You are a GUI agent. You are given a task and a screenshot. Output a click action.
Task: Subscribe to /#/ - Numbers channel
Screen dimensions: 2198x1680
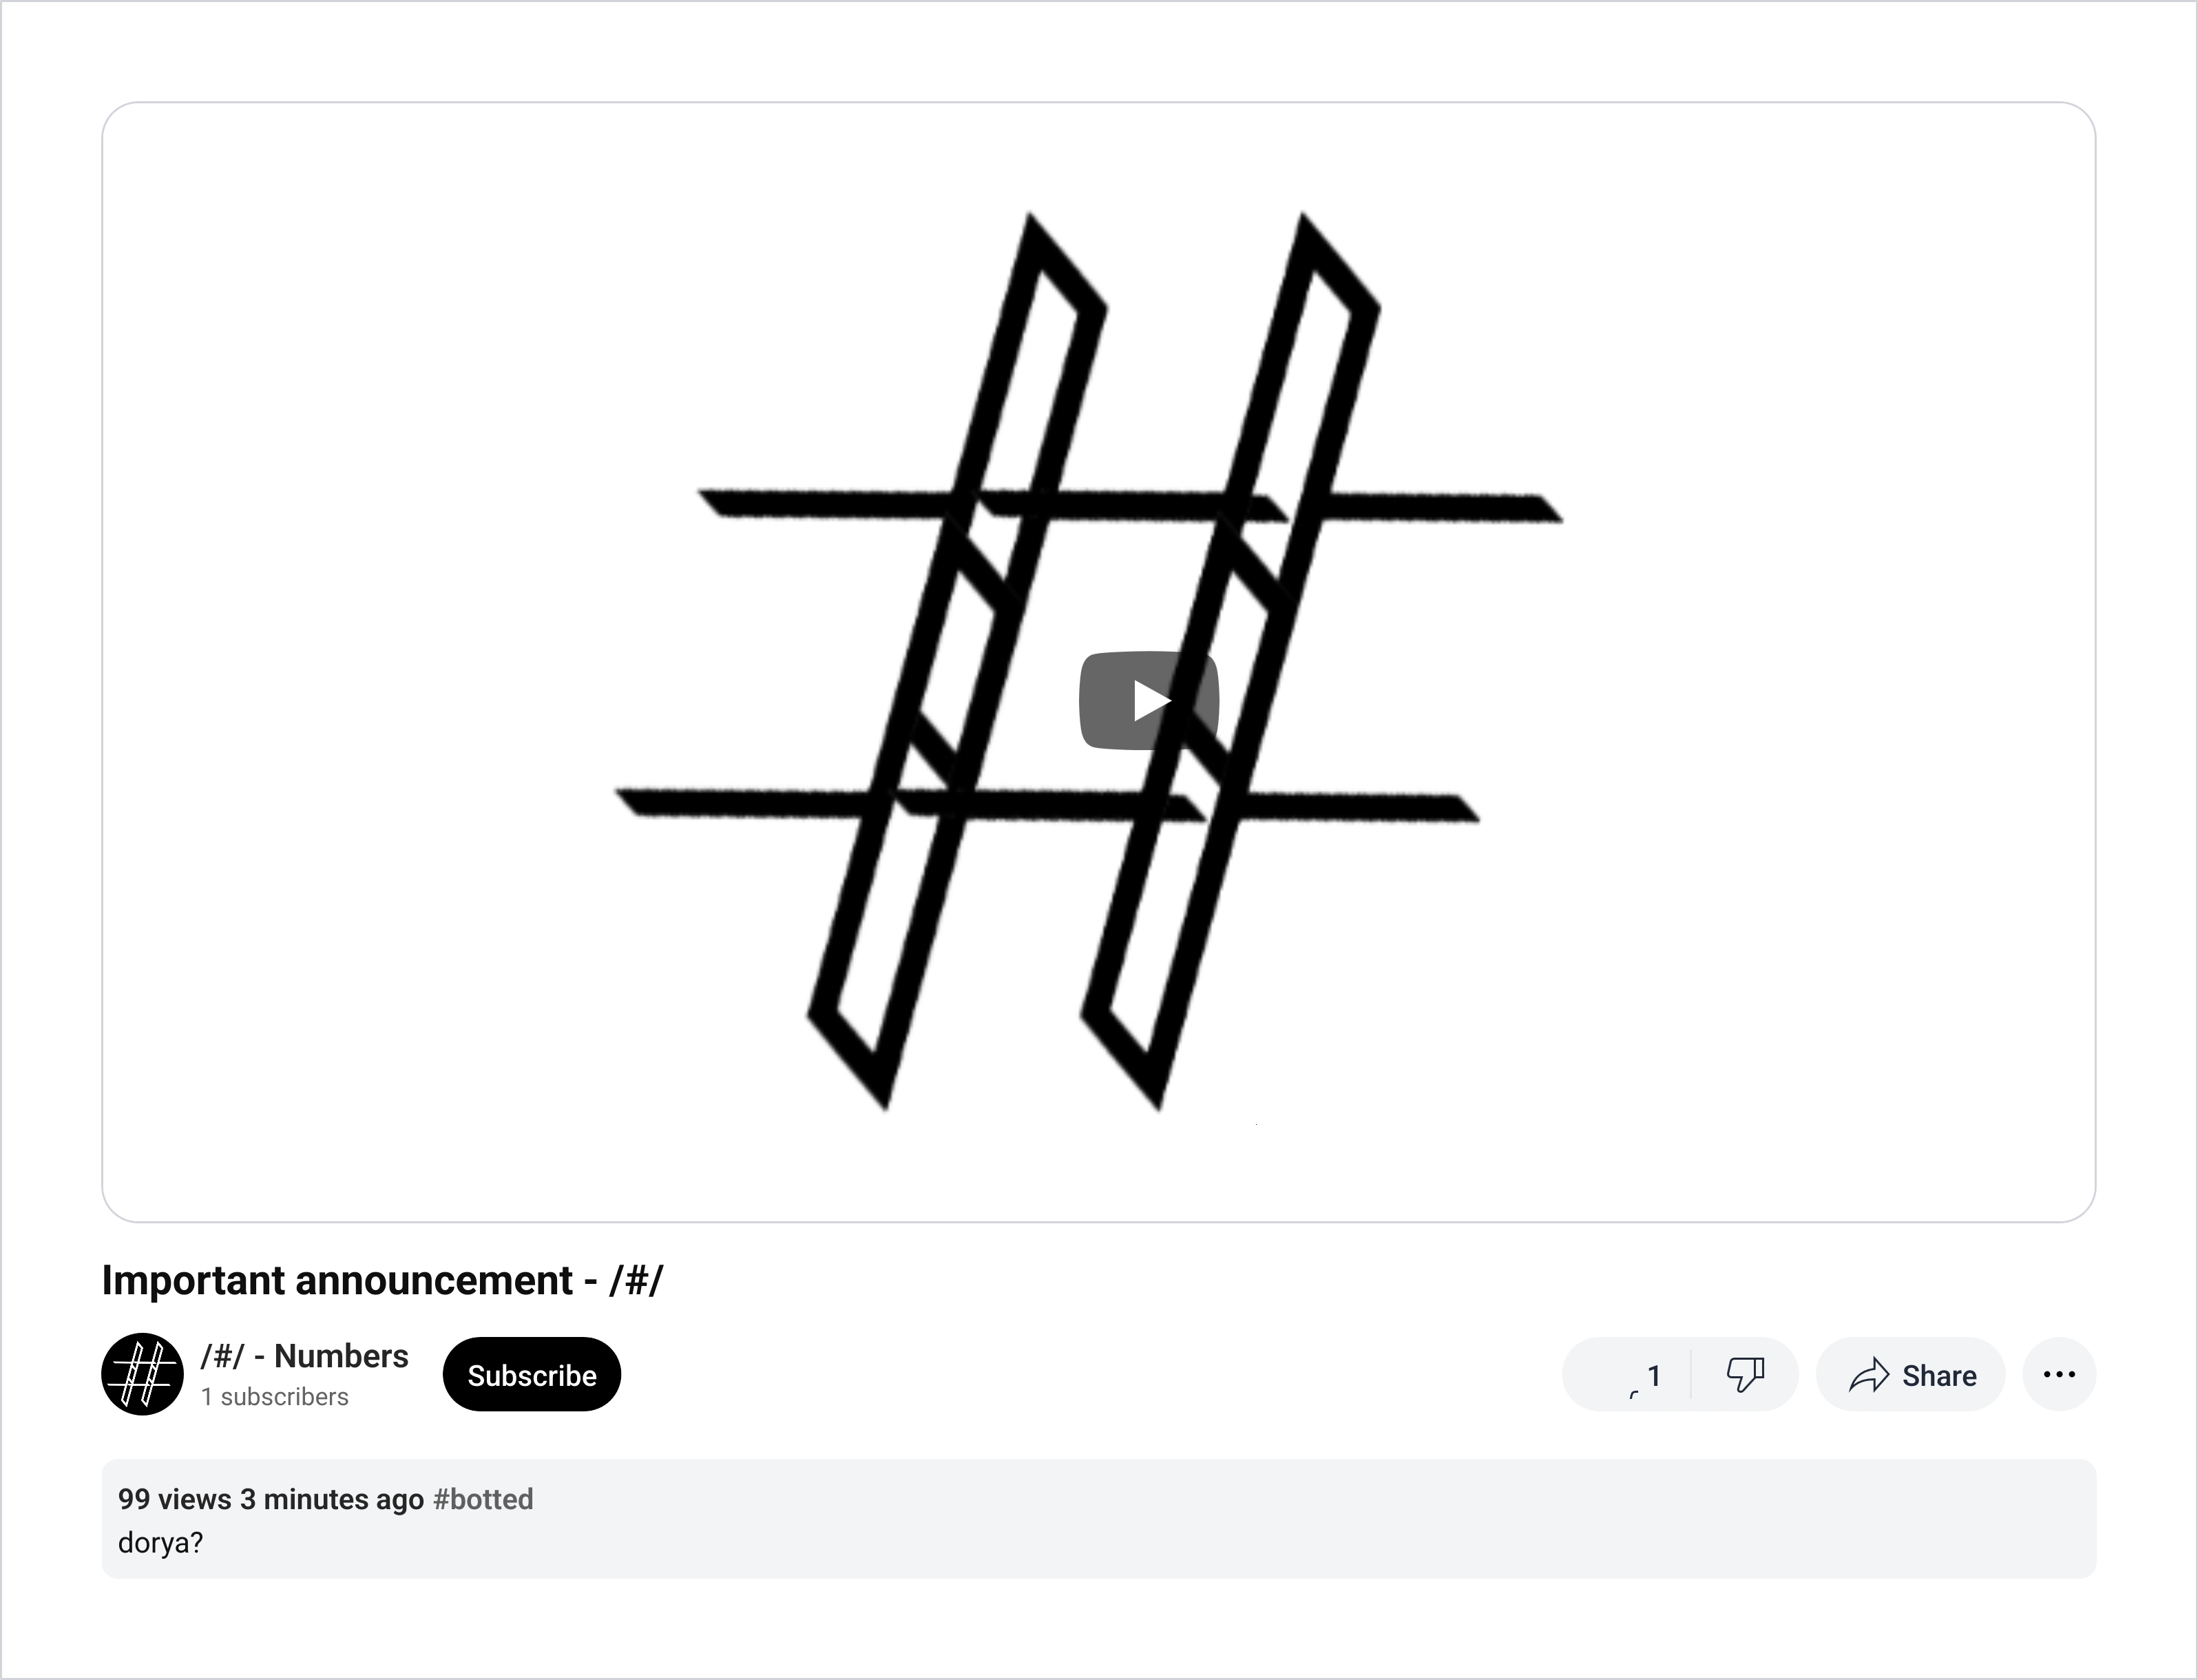[x=532, y=1375]
